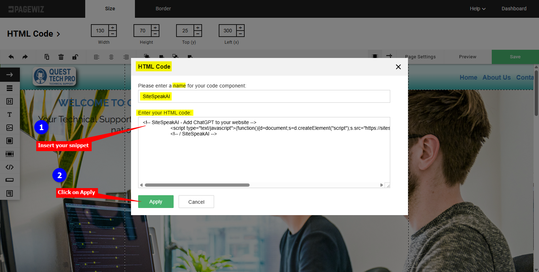Add a button element from the sidebar
This screenshot has width=539, height=272.
[x=10, y=180]
